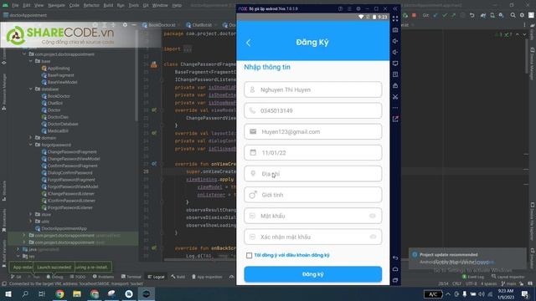Viewport: 536px width, 301px height.
Task: Select ChangePasswordFragment in the project tree
Action: pos(72,152)
